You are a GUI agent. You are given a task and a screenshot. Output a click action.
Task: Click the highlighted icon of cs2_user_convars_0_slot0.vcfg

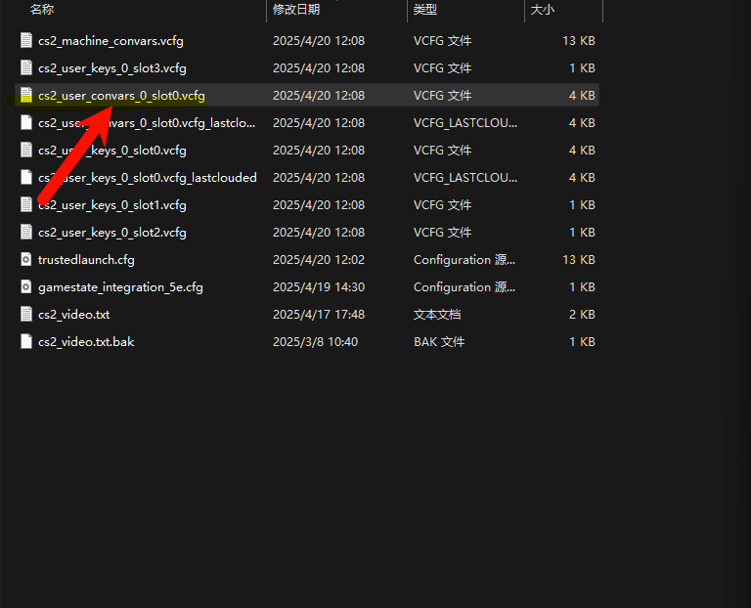click(x=26, y=95)
